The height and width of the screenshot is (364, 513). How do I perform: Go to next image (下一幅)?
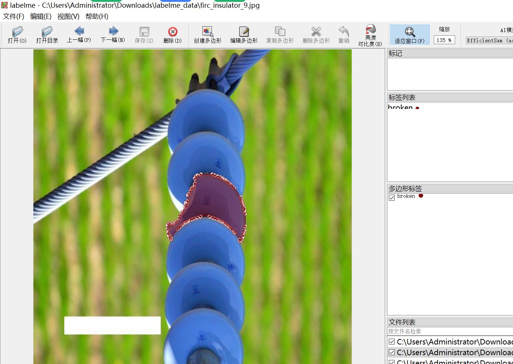click(113, 35)
